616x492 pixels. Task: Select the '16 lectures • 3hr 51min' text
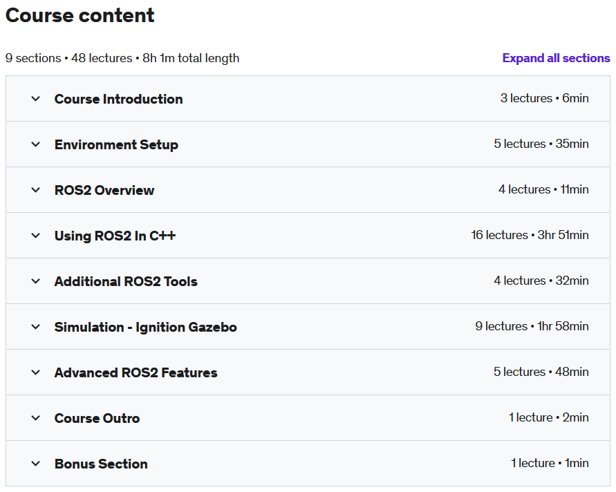click(530, 235)
